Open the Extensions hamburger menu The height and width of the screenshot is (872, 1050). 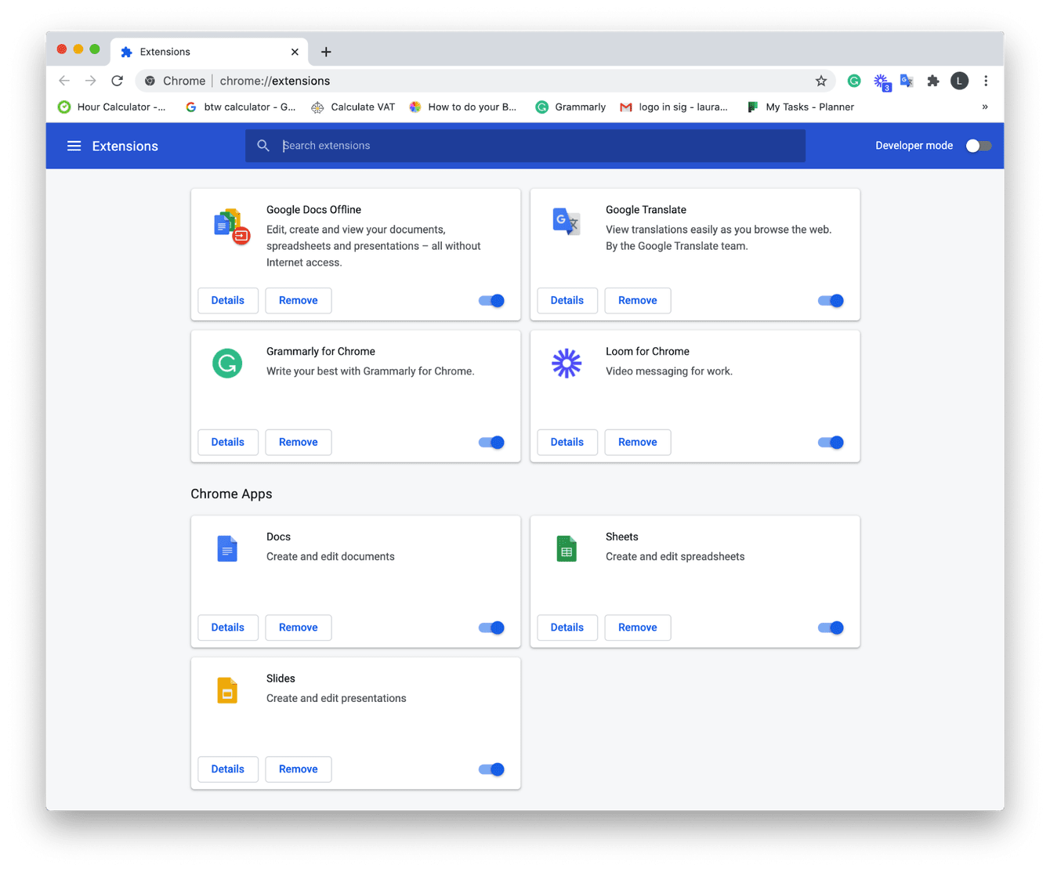click(74, 146)
